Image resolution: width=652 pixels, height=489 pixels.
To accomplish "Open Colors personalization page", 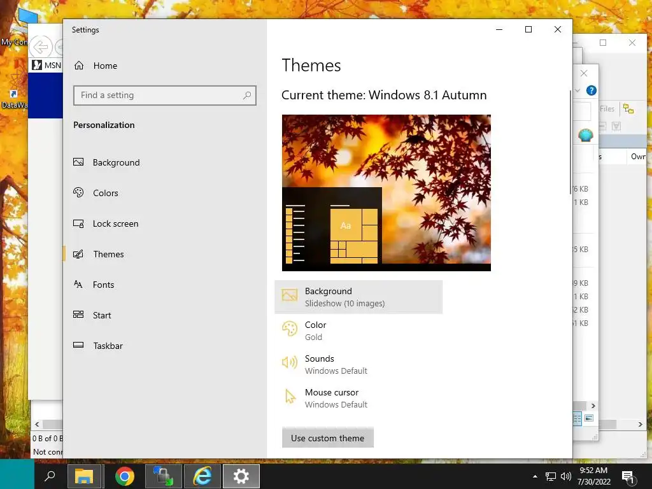I will pos(105,193).
